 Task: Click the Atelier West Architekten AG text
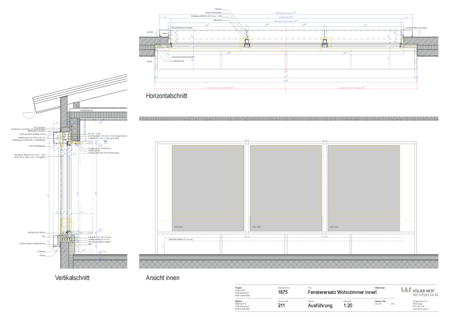point(425,291)
